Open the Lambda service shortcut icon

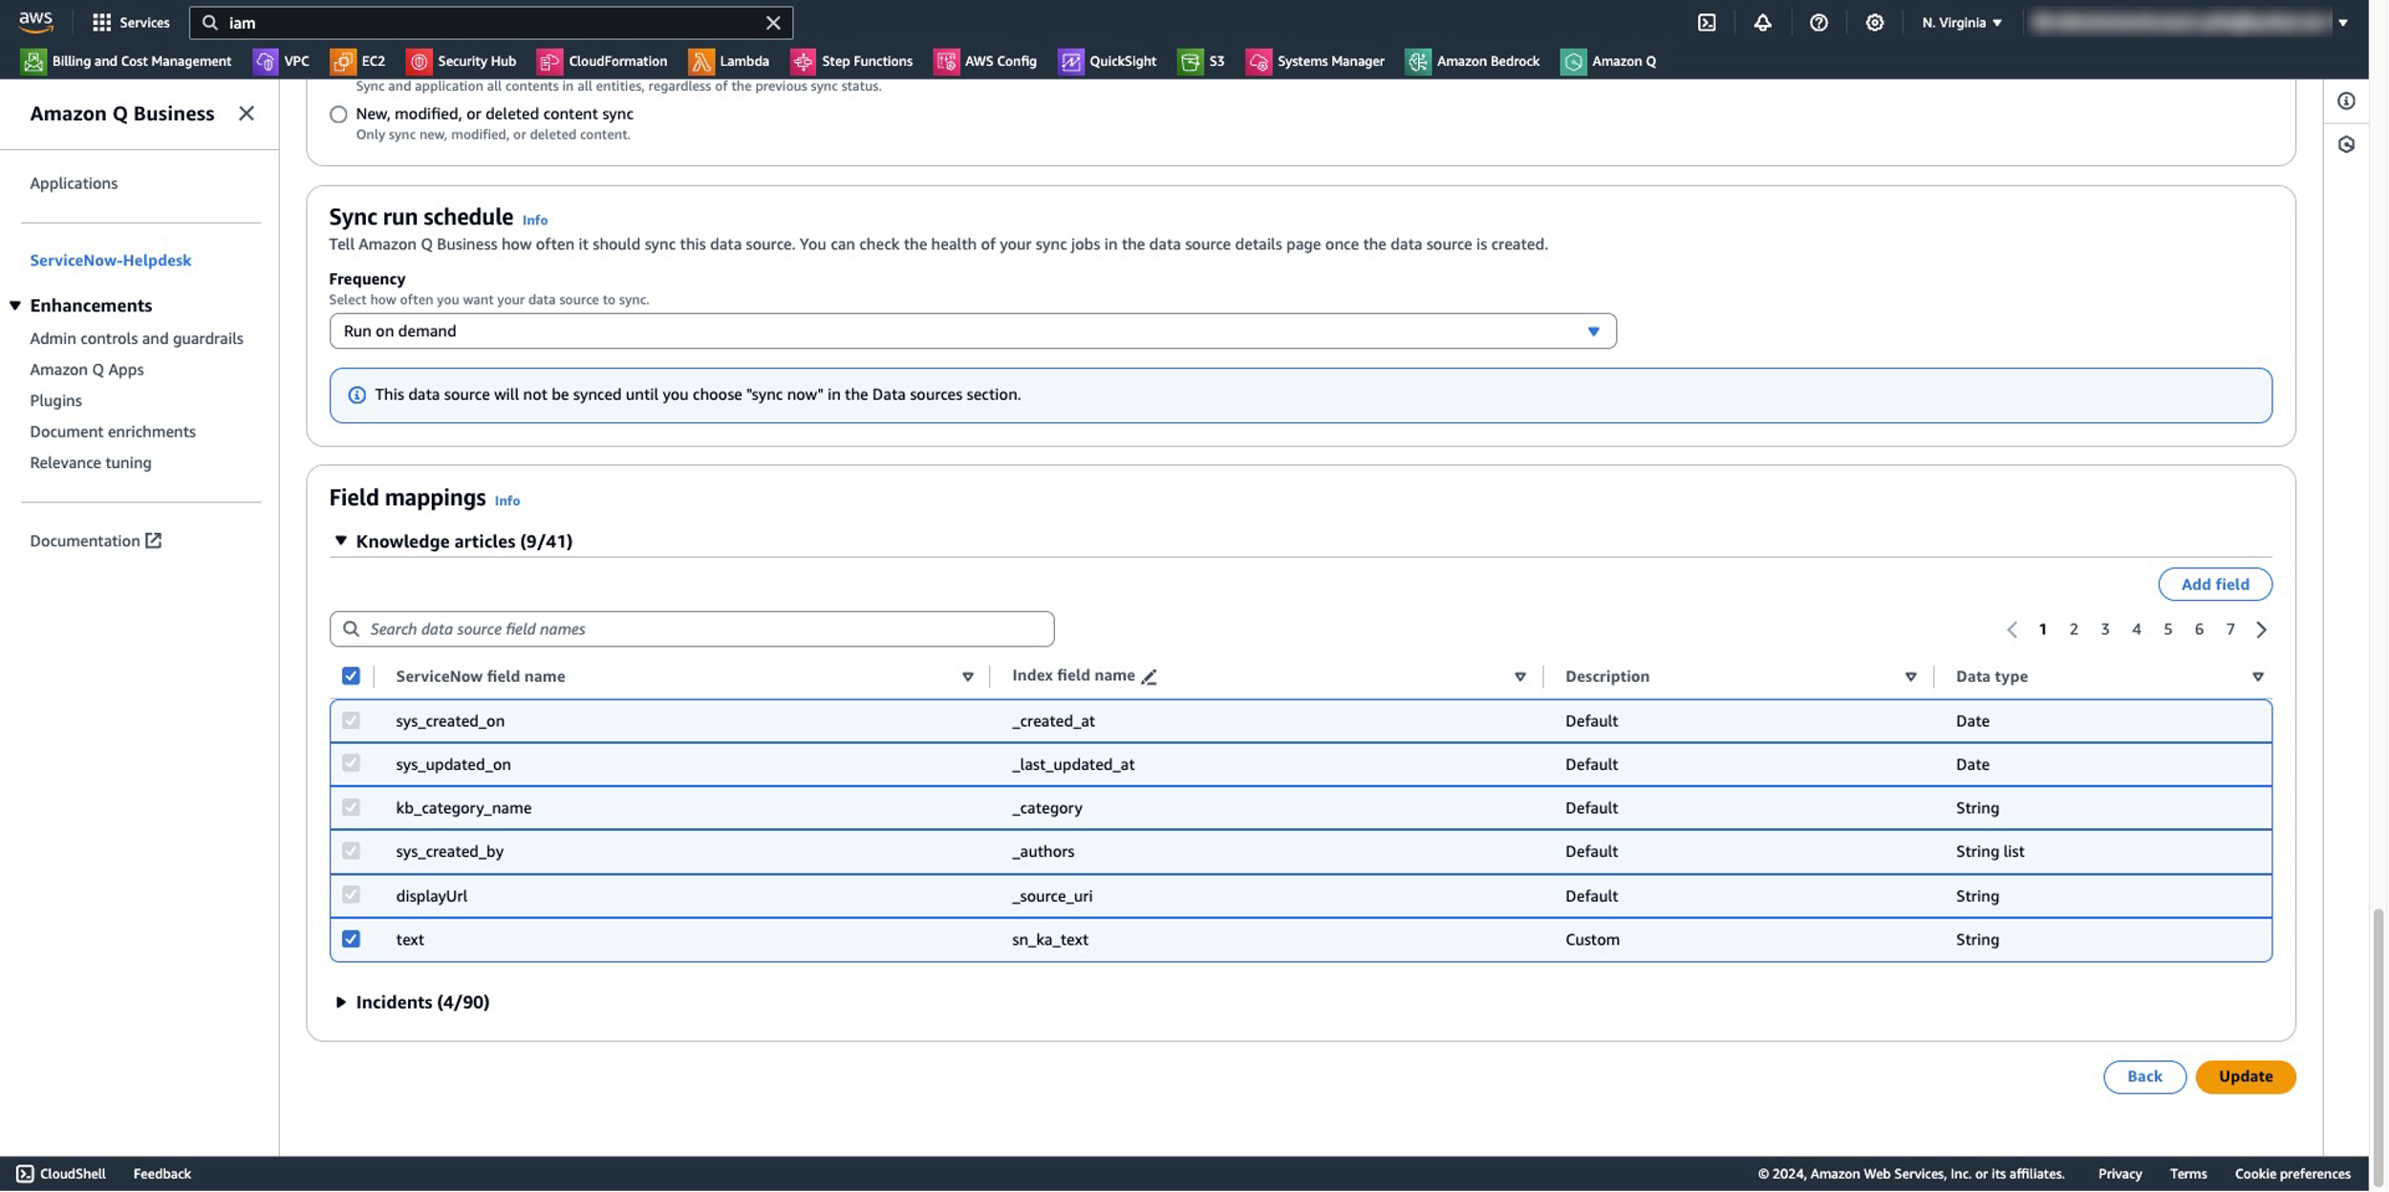click(x=700, y=61)
